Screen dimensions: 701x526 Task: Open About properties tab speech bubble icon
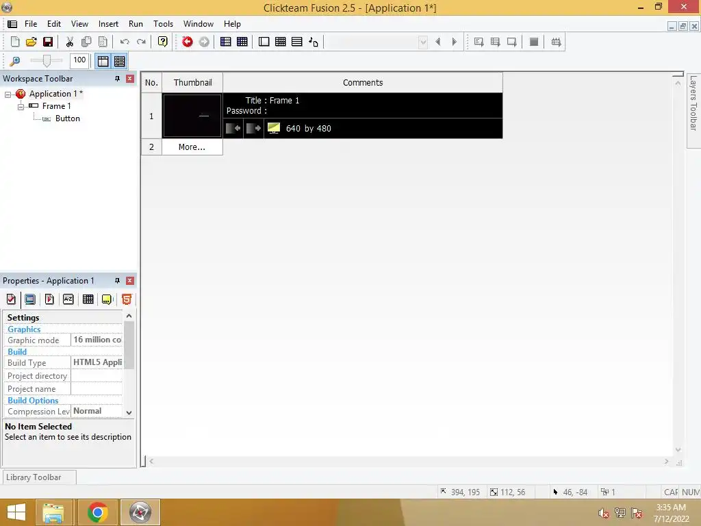coord(107,299)
